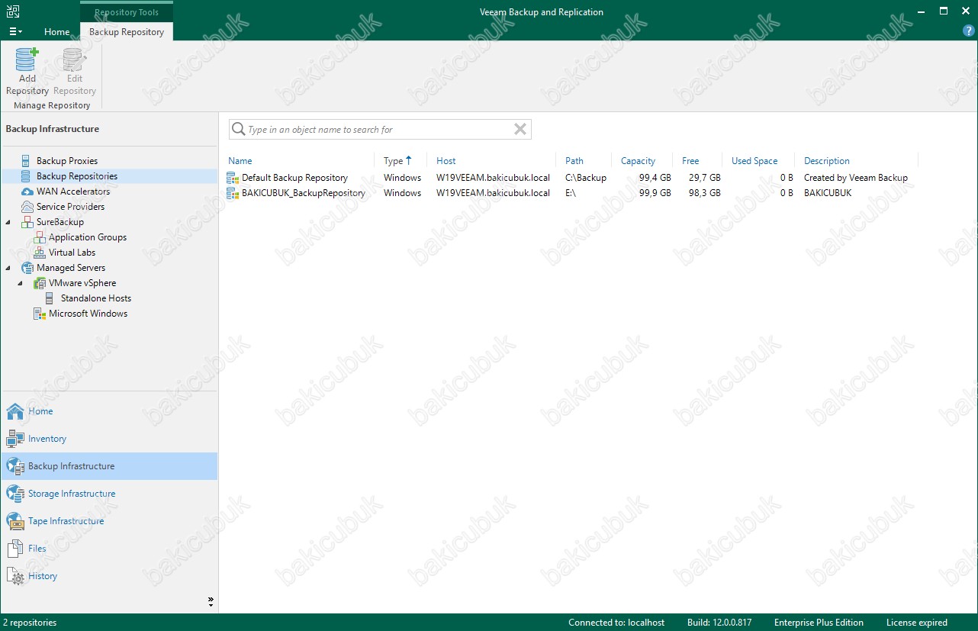The width and height of the screenshot is (978, 631).
Task: Click the Description column header
Action: pos(827,161)
